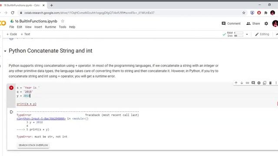
Task: Open Colab settings gear in header
Action: click(266, 23)
